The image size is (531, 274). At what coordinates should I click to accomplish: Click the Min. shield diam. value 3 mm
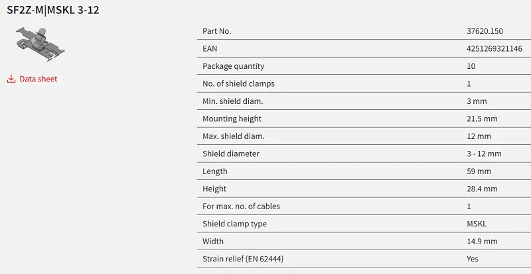(477, 101)
